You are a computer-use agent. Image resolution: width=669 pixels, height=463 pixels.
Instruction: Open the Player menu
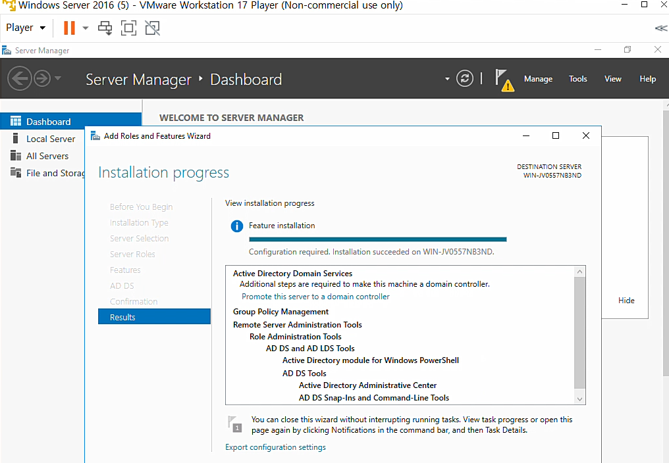coord(26,28)
